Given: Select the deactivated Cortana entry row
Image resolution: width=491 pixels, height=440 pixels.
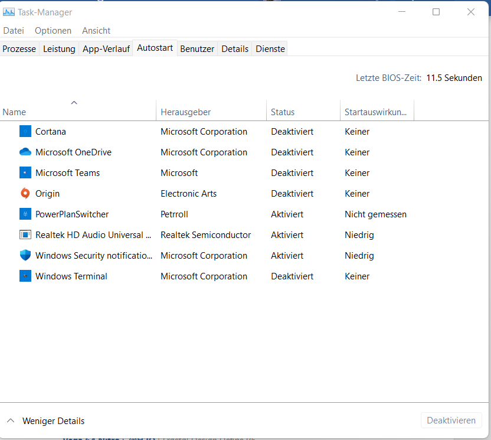Looking at the screenshot, I should (118, 131).
